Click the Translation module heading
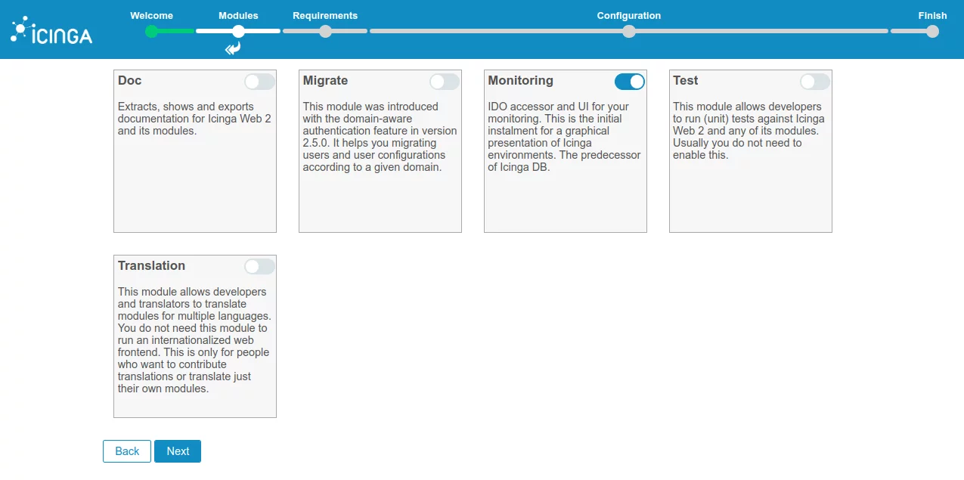Screen dimensions: 964x480 (x=151, y=265)
